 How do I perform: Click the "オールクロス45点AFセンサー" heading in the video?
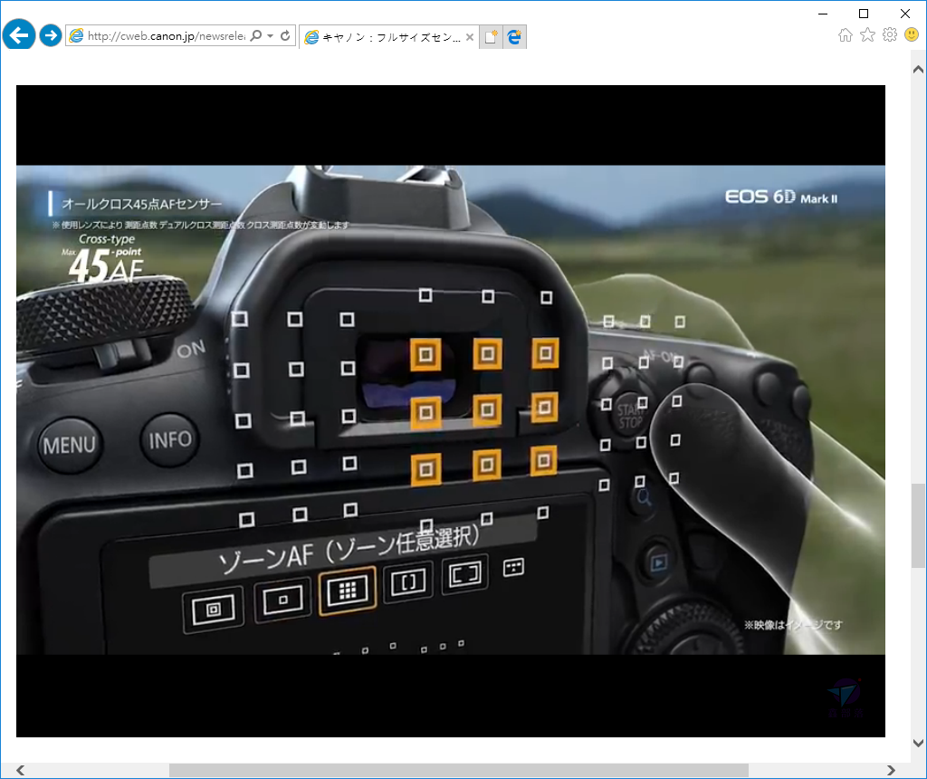(x=142, y=204)
